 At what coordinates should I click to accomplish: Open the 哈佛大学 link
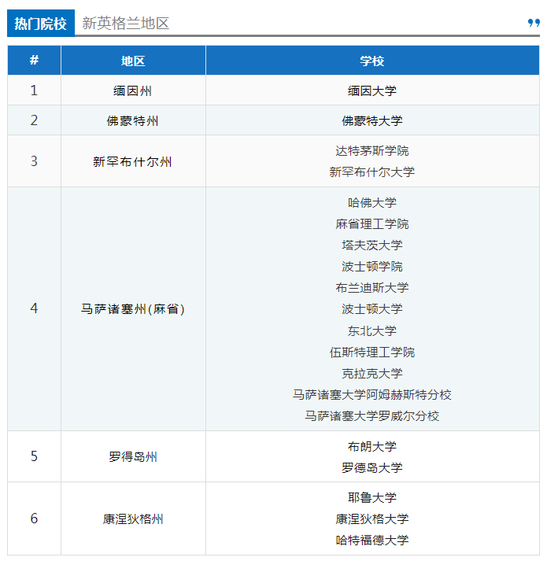coord(372,203)
